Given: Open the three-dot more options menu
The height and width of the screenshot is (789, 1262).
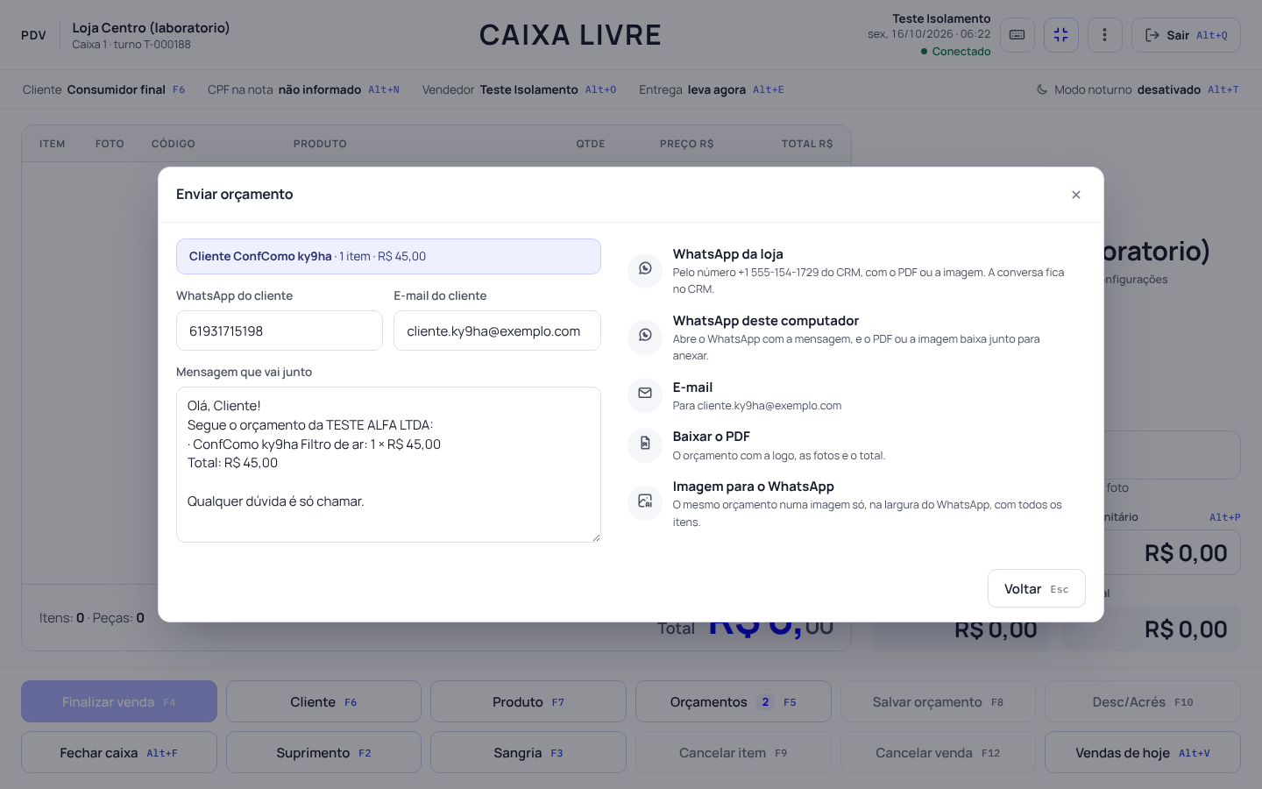Looking at the screenshot, I should tap(1104, 35).
